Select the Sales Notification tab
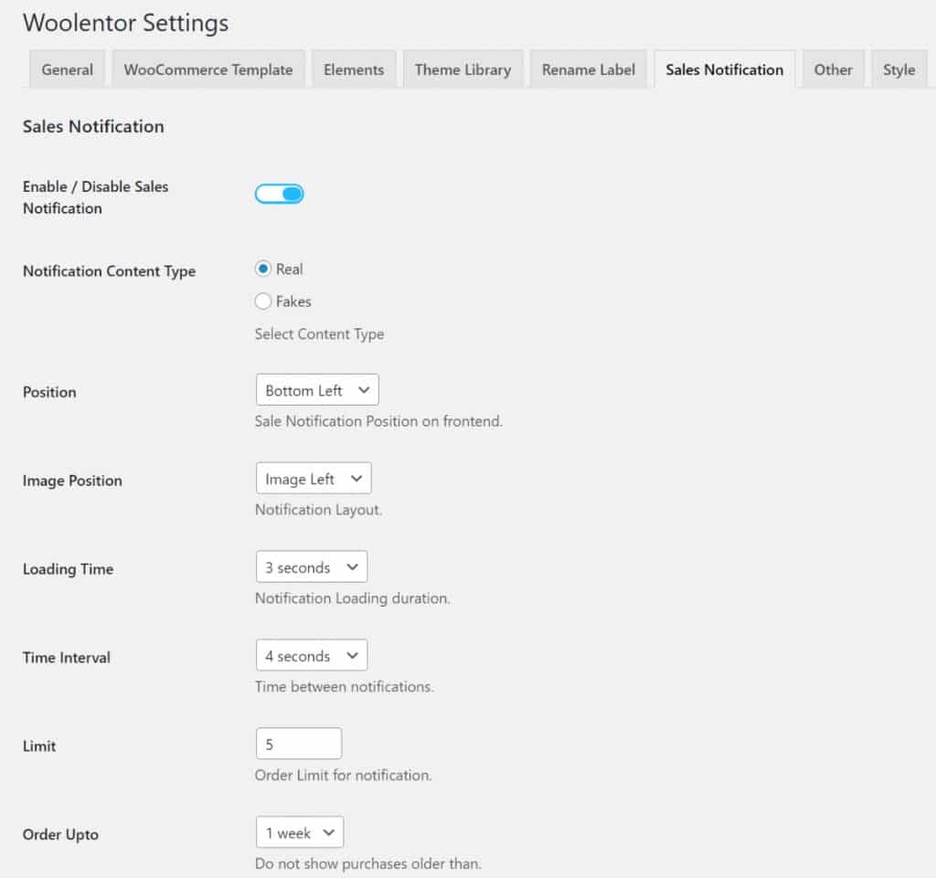Image resolution: width=936 pixels, height=878 pixels. [724, 69]
